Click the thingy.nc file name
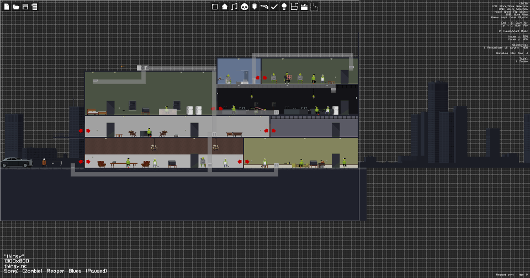This screenshot has height=278, width=530. click(x=15, y=266)
